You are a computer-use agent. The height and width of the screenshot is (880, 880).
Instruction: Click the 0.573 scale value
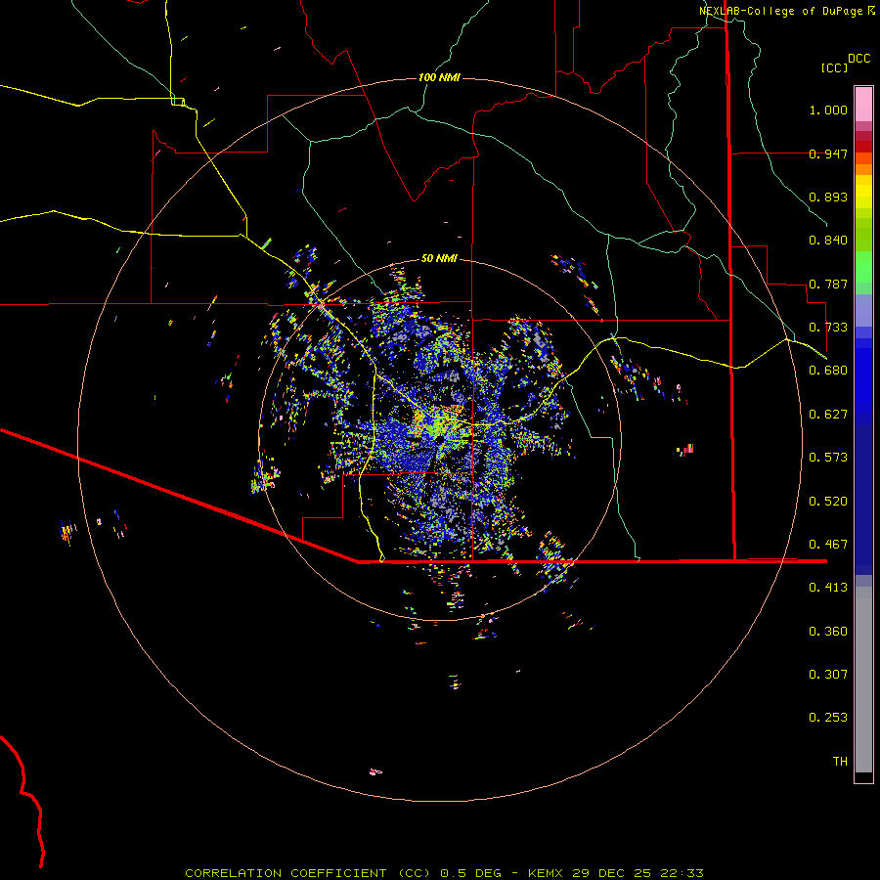click(x=828, y=458)
